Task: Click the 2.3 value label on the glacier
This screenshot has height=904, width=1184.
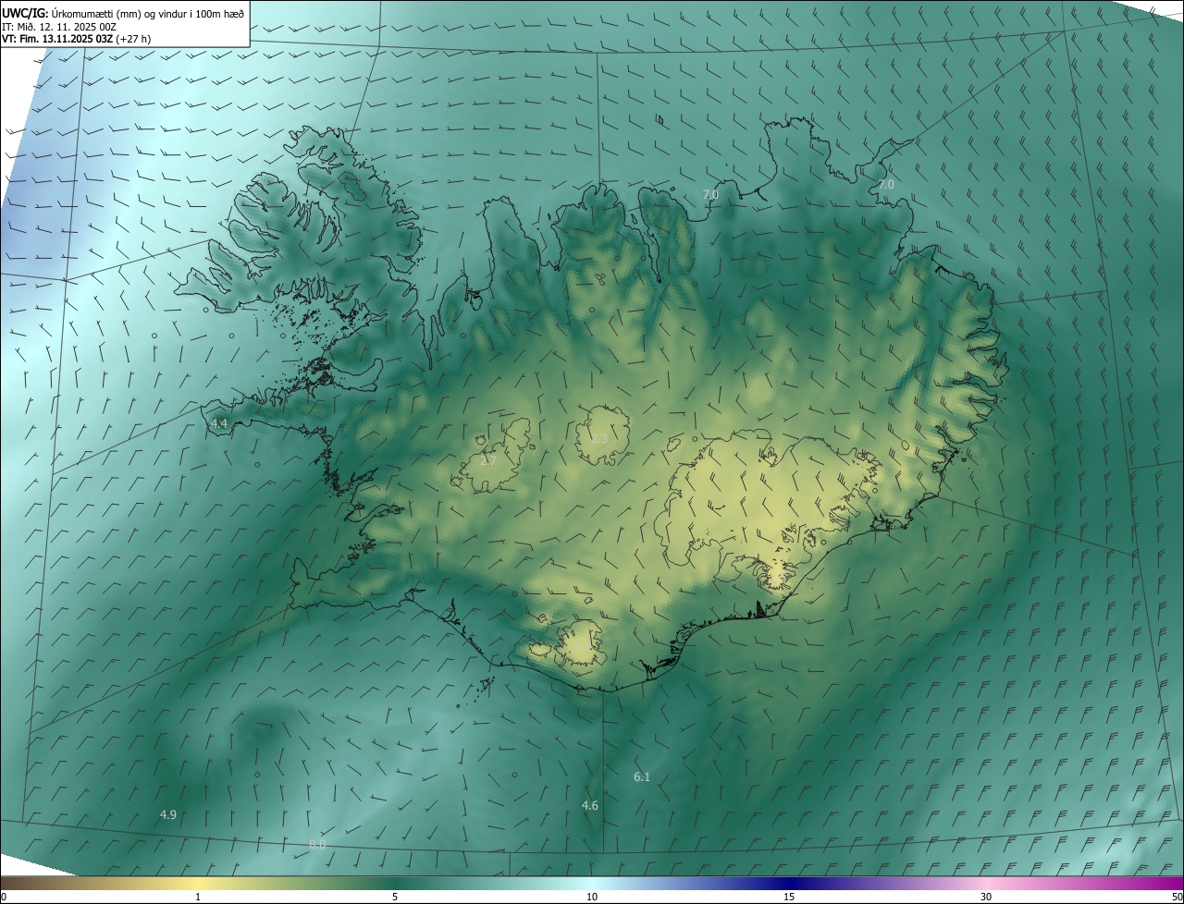Action: [x=599, y=438]
